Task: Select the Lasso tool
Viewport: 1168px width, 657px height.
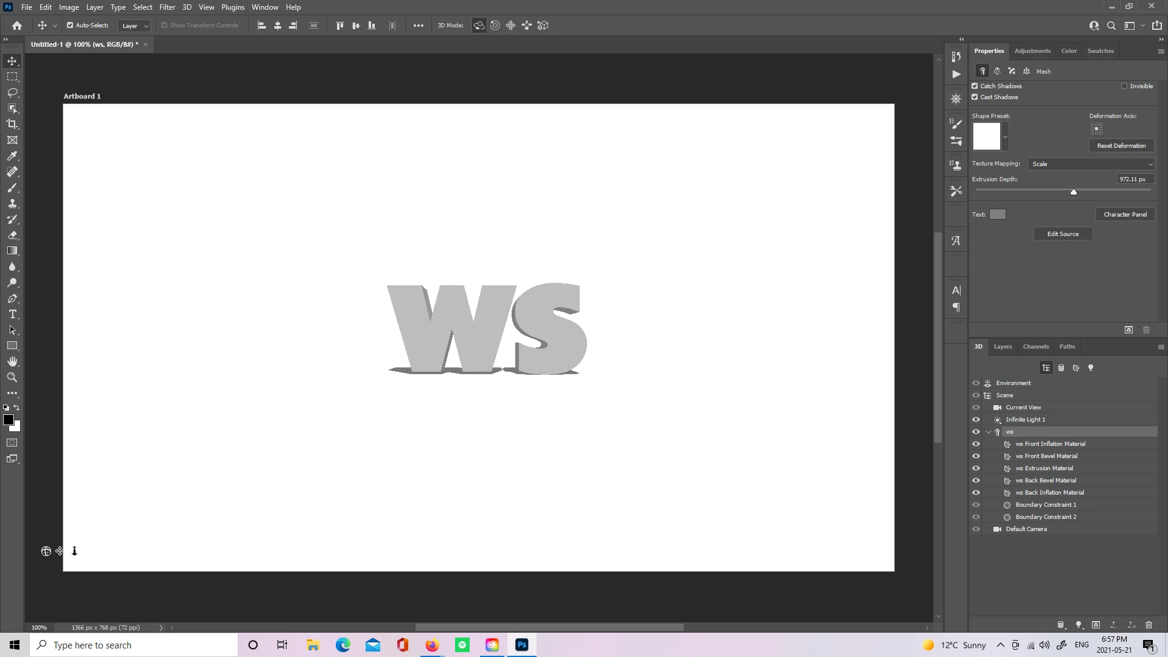Action: 12,92
